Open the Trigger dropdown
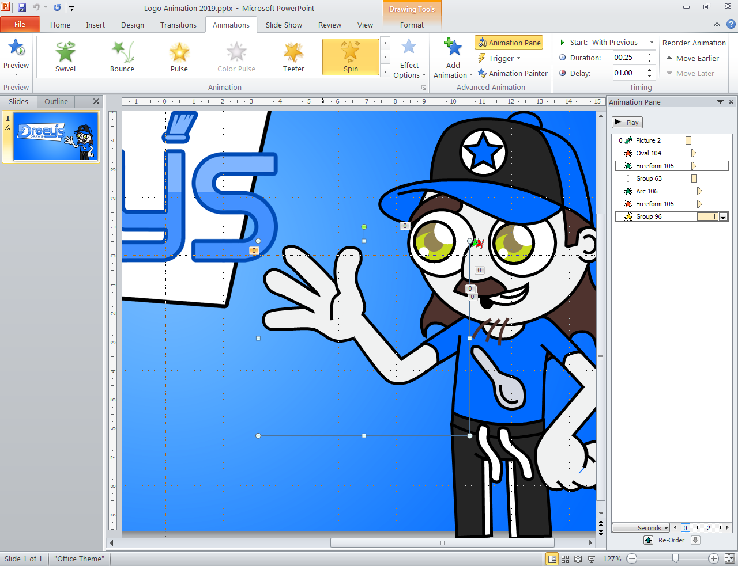This screenshot has width=738, height=566. (x=499, y=58)
